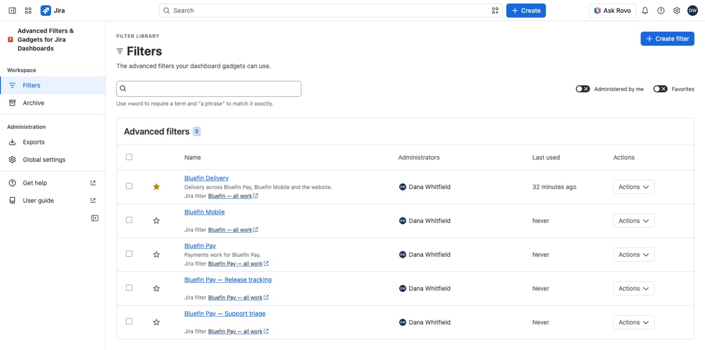Open notifications bell
This screenshot has width=705, height=350.
coord(645,11)
